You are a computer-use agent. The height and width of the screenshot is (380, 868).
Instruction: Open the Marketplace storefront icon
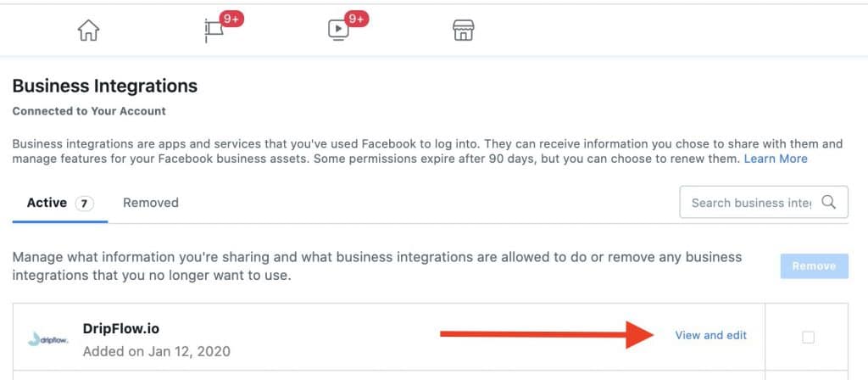click(x=464, y=31)
